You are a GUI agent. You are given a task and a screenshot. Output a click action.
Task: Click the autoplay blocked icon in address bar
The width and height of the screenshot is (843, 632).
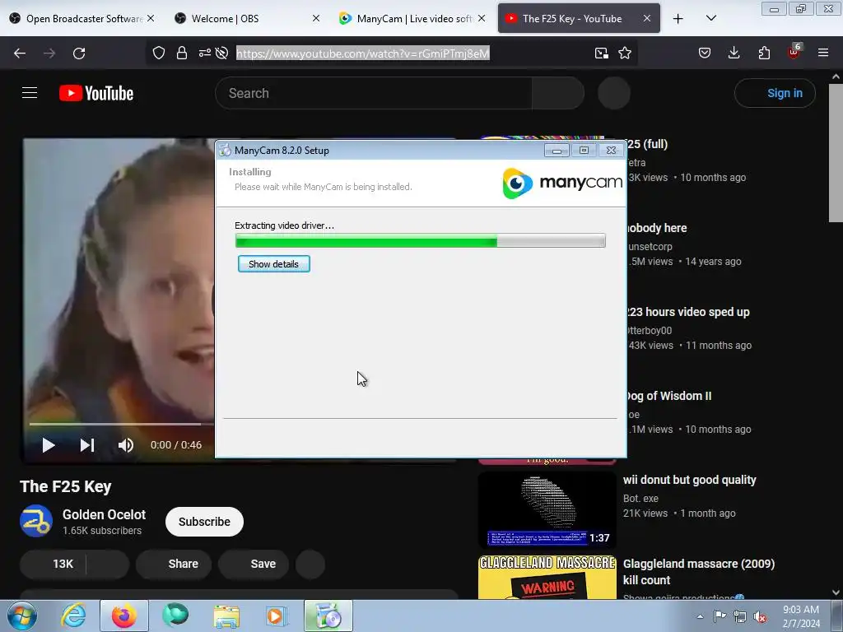click(221, 53)
